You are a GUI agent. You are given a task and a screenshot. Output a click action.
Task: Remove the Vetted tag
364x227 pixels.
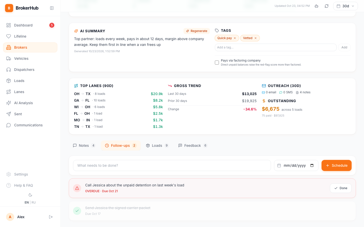(x=256, y=38)
